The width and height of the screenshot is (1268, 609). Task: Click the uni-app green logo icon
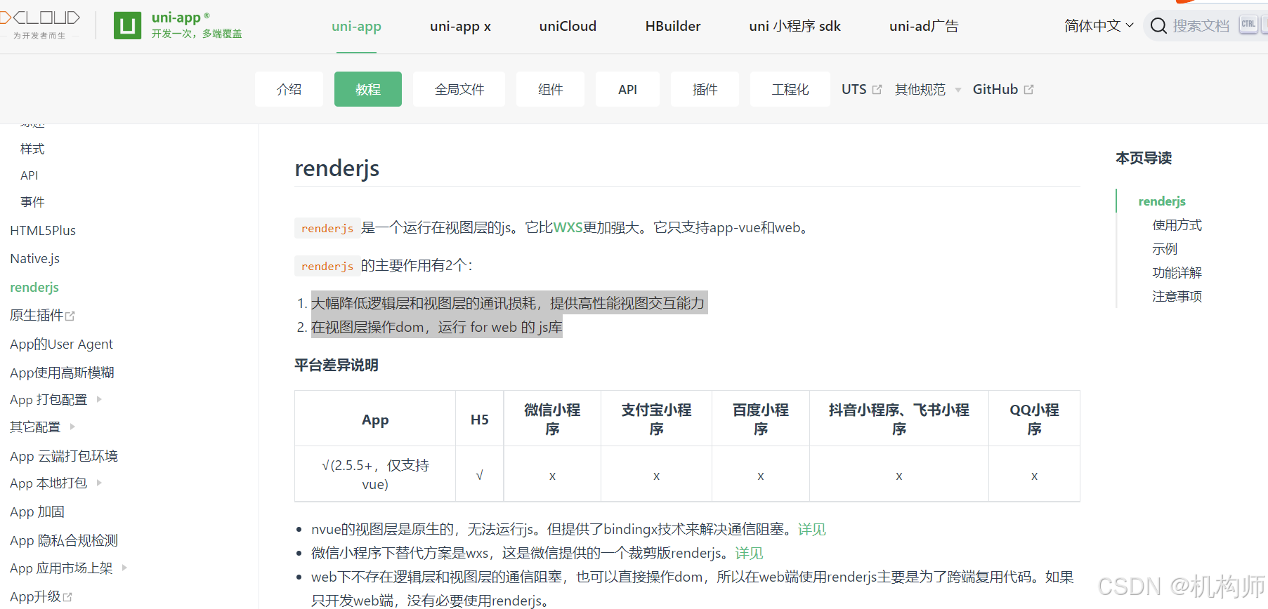[x=127, y=26]
